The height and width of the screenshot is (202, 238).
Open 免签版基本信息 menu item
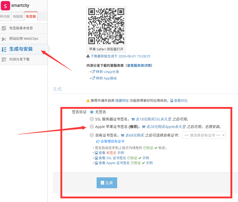[x=24, y=28]
